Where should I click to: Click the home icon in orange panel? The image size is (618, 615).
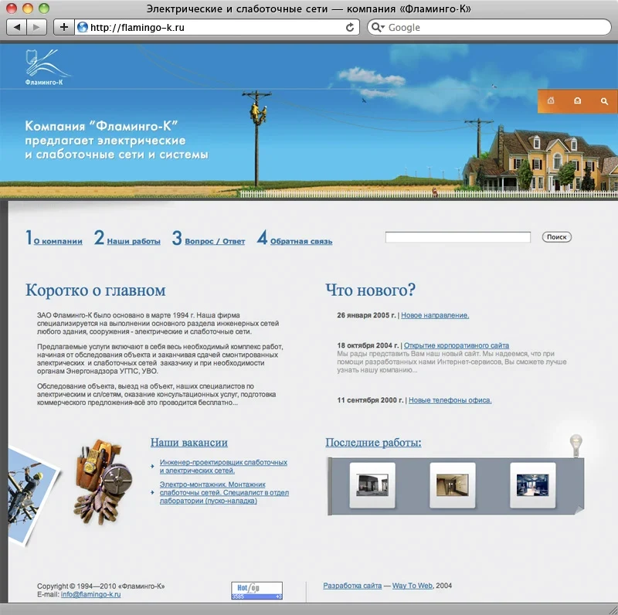click(x=551, y=100)
